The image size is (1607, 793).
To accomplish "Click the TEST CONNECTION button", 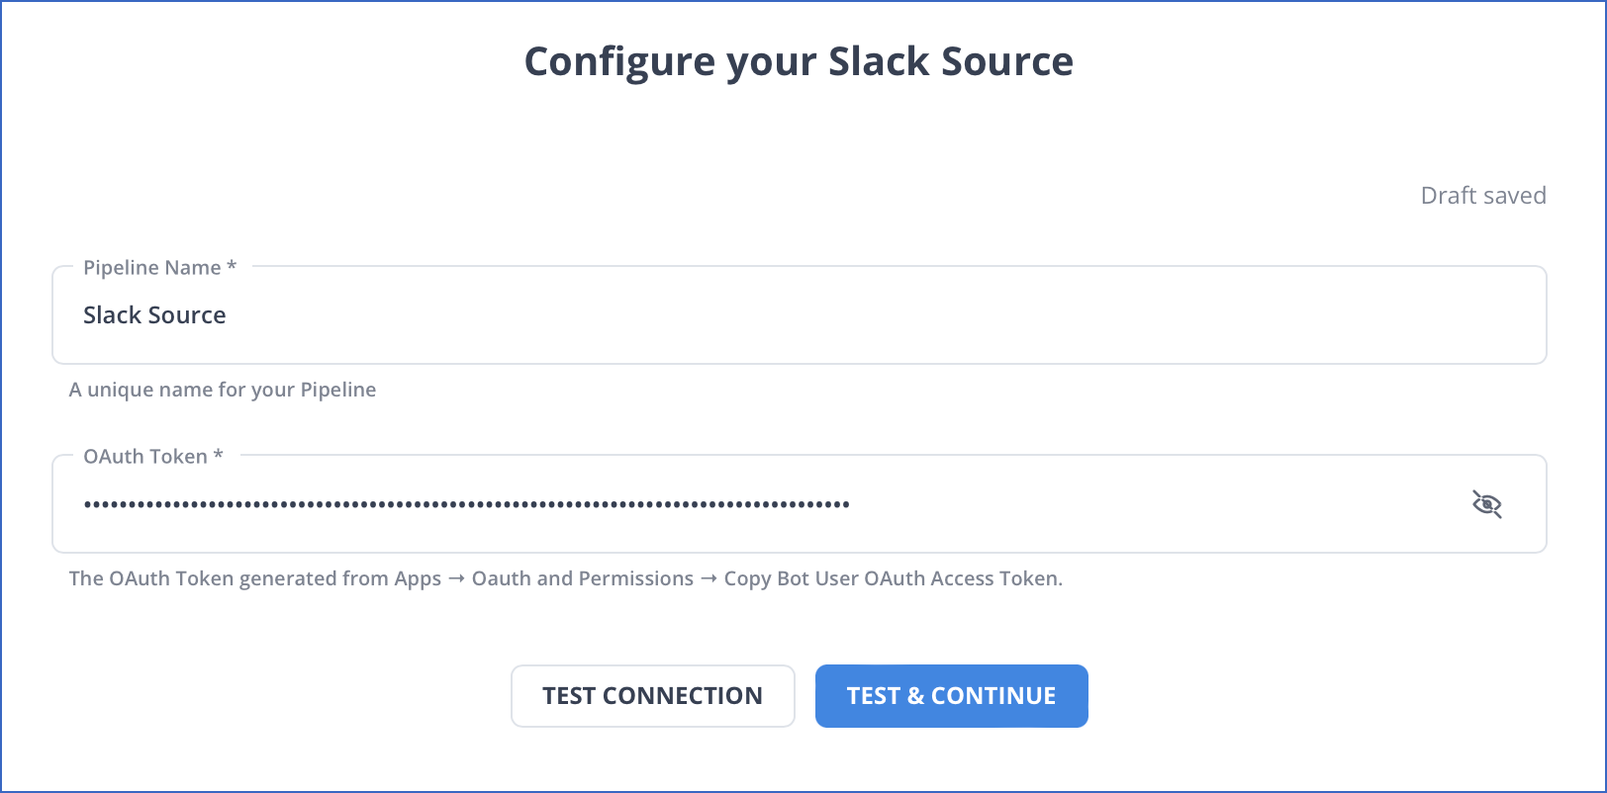I will tap(653, 696).
